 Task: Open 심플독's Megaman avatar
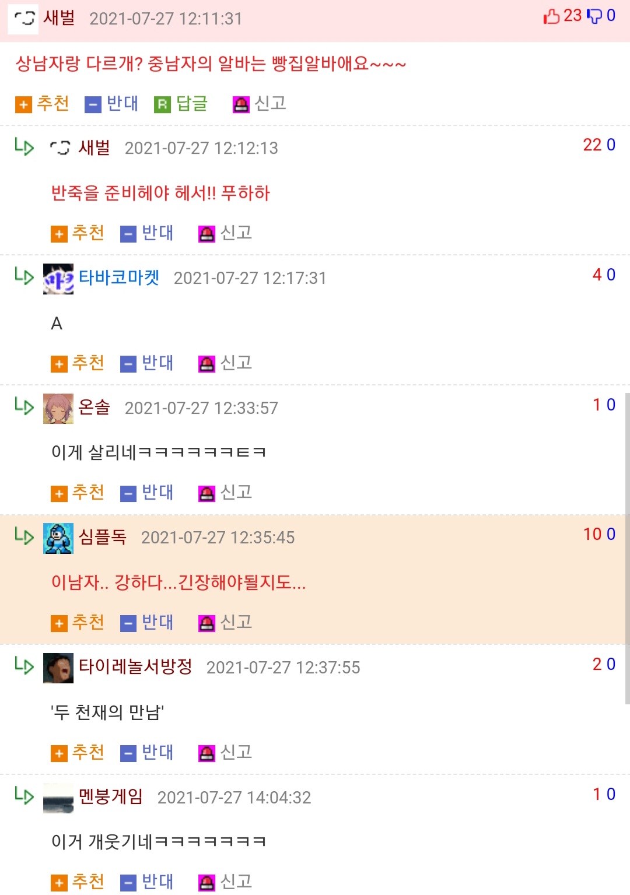(58, 538)
